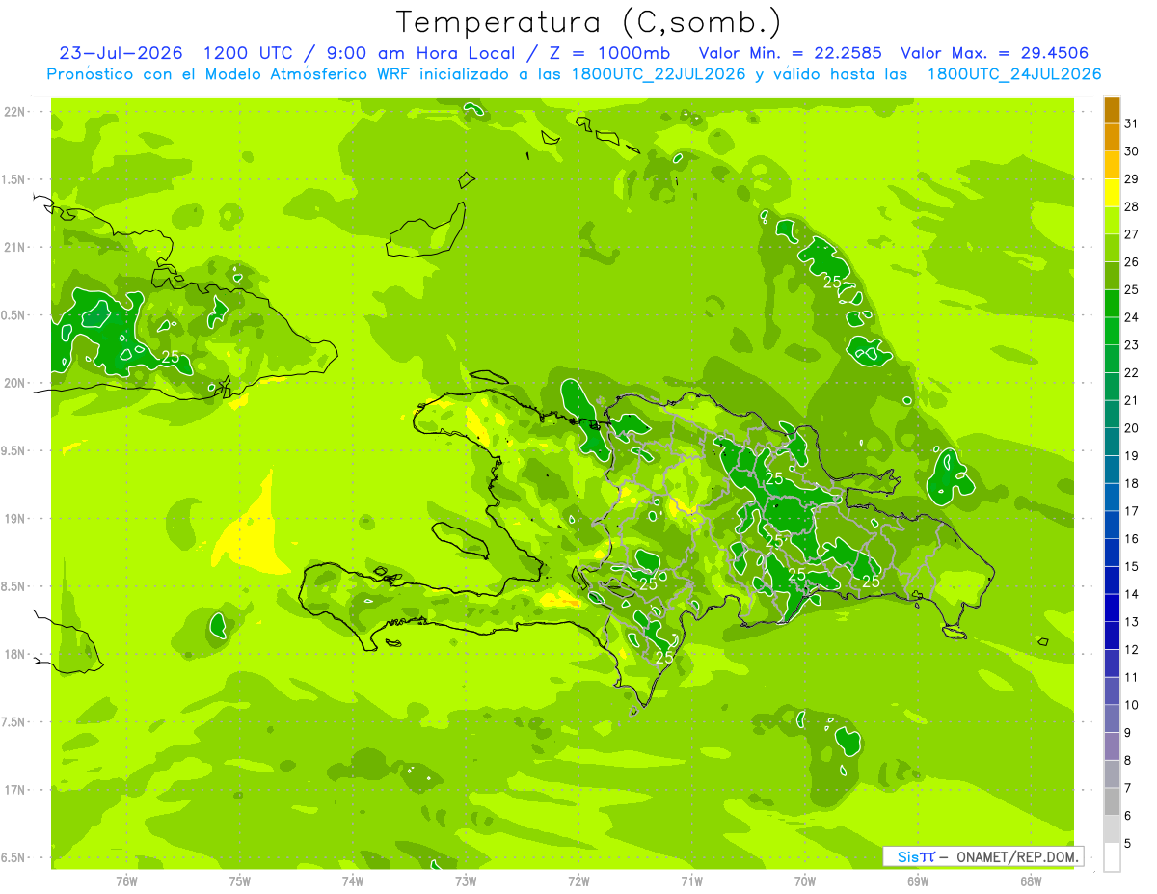Click the 'Z = 1000mb' pressure level text

607,53
